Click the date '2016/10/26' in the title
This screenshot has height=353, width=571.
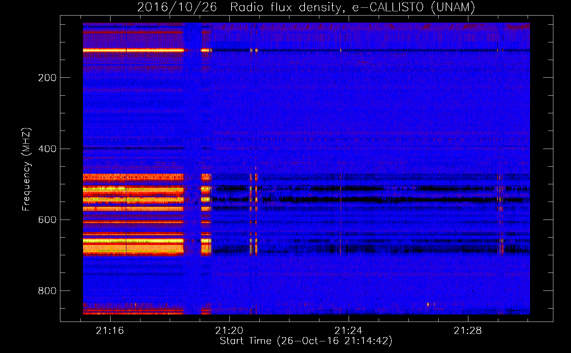177,7
